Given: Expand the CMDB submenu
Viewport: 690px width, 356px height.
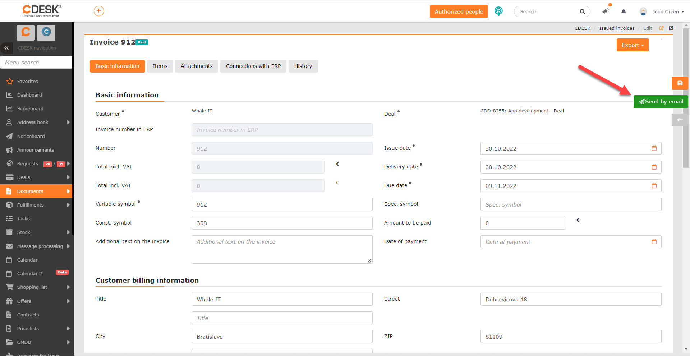Looking at the screenshot, I should click(x=68, y=342).
